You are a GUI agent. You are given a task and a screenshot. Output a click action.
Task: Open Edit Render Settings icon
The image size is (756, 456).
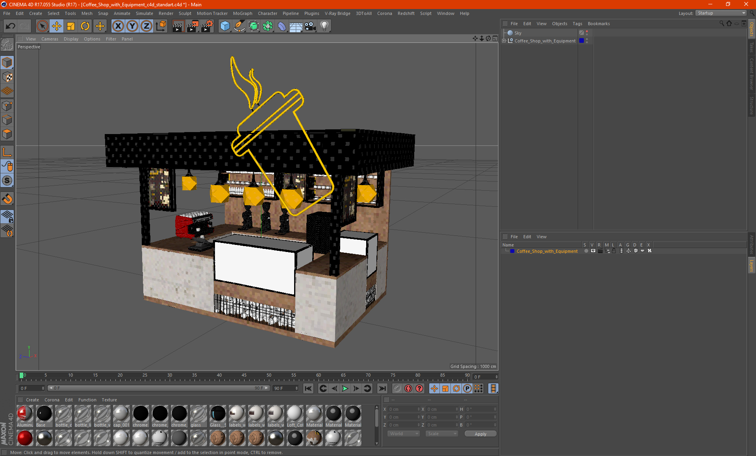coord(207,26)
